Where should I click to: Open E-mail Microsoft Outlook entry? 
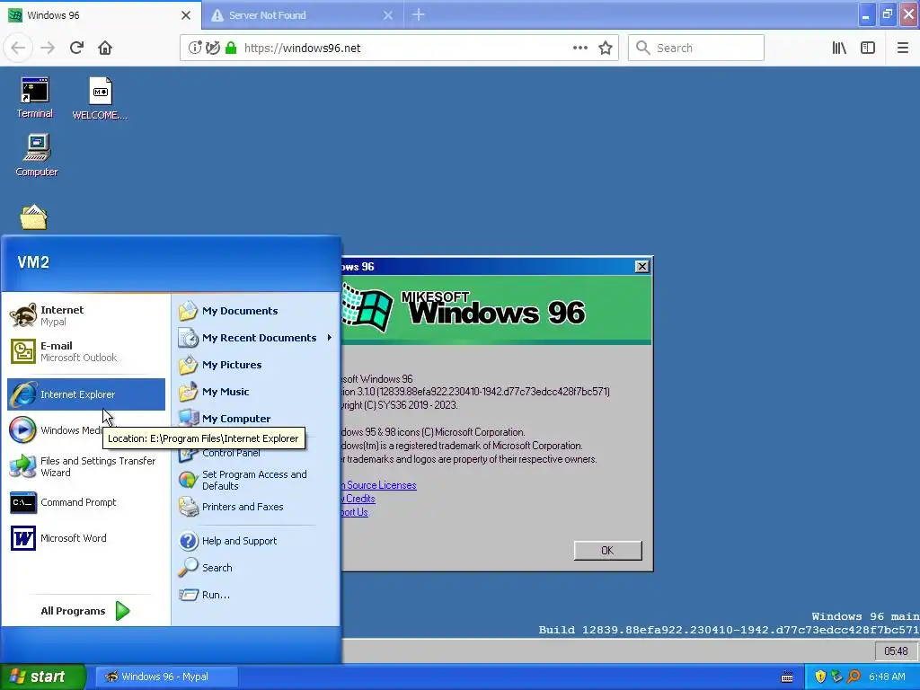[x=86, y=351]
